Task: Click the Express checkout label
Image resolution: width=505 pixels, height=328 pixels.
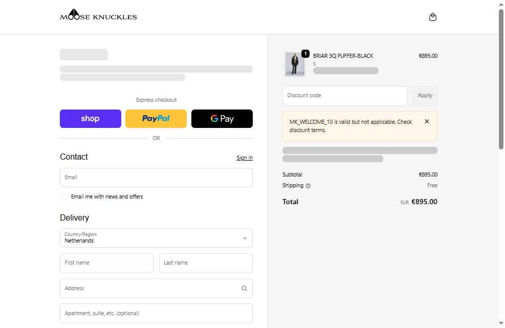Action: 156,100
